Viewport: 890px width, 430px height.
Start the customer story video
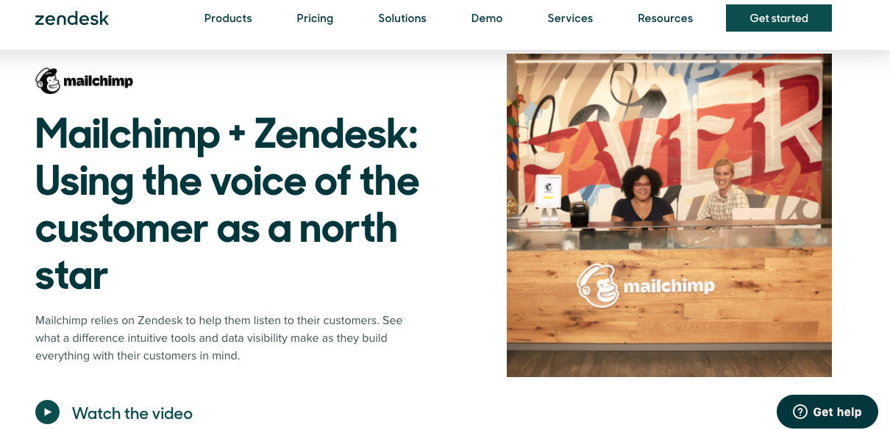click(x=47, y=412)
